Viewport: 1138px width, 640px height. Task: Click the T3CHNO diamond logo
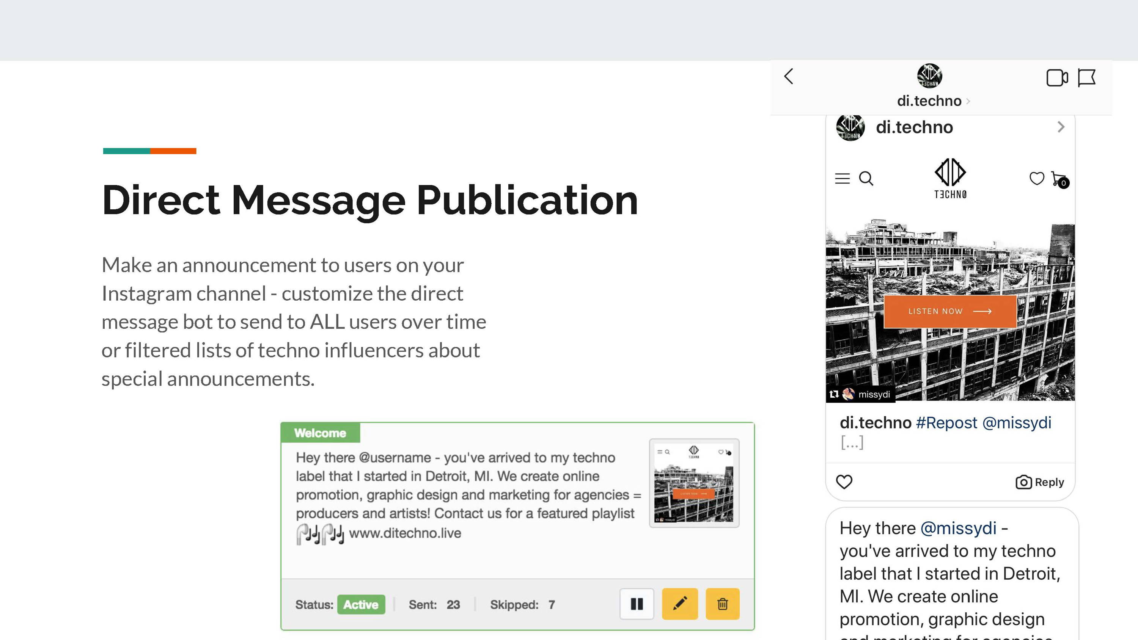pos(950,179)
